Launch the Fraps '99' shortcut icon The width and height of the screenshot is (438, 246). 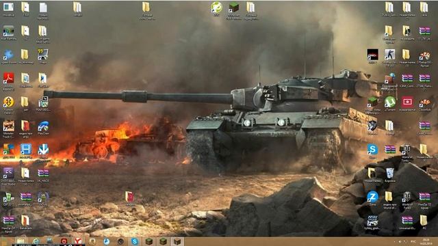click(43, 54)
